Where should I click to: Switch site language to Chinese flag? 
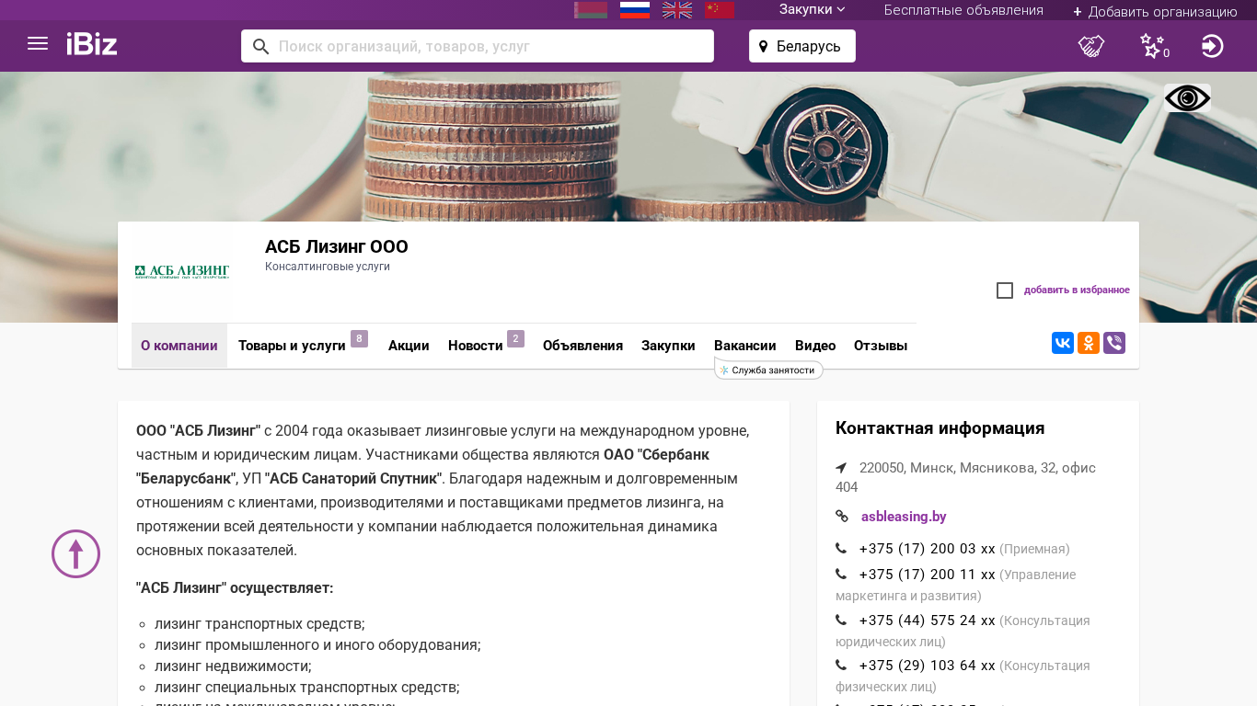(x=720, y=10)
